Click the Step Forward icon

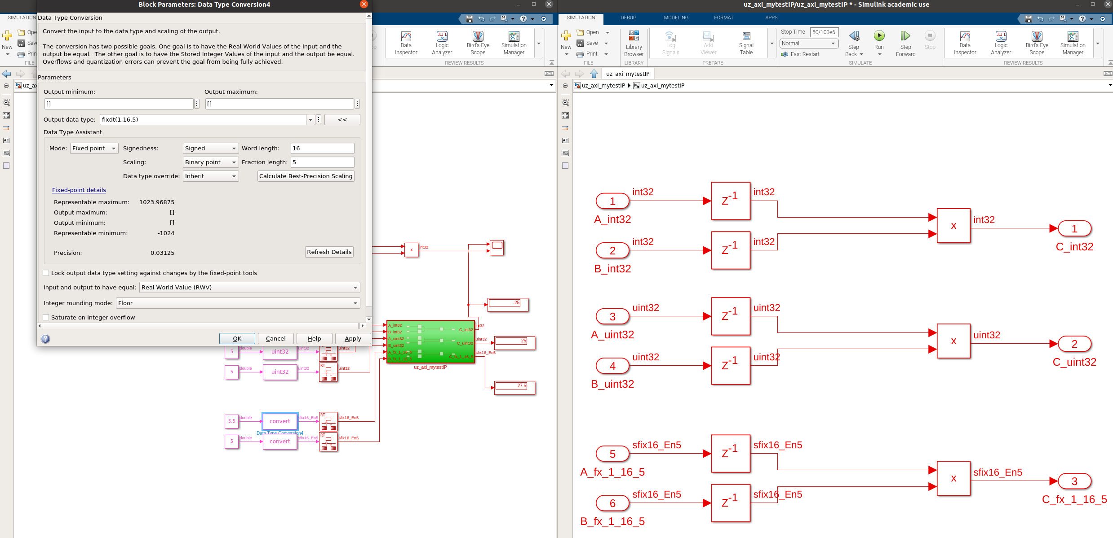[x=905, y=36]
